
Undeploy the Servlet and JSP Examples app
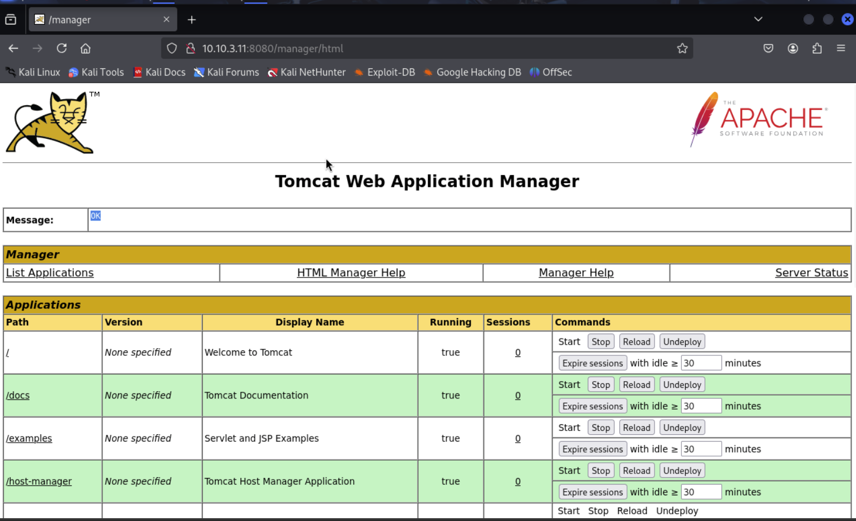(682, 428)
